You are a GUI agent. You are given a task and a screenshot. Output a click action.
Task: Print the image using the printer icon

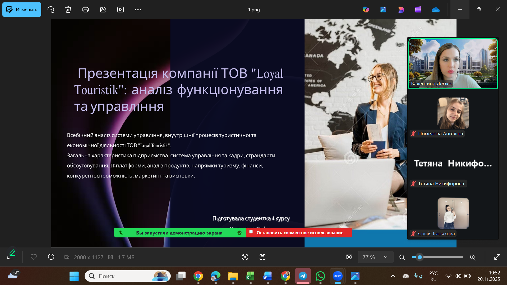[x=85, y=10]
